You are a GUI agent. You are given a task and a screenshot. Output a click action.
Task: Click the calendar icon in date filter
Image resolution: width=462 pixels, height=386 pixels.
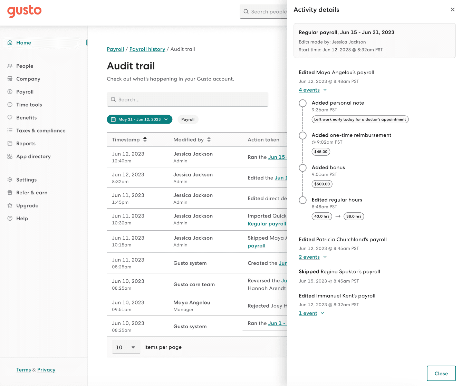click(113, 119)
